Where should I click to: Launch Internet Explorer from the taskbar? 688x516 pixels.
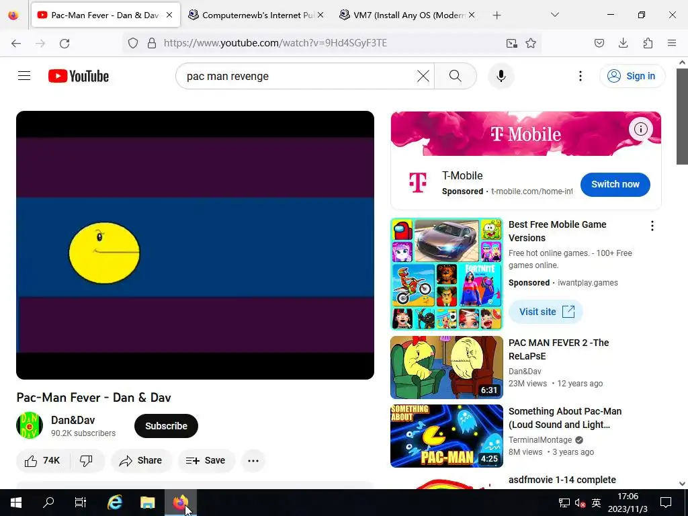(115, 503)
